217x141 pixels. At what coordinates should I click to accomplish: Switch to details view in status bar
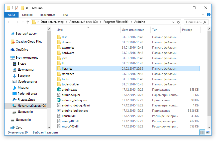(202, 132)
